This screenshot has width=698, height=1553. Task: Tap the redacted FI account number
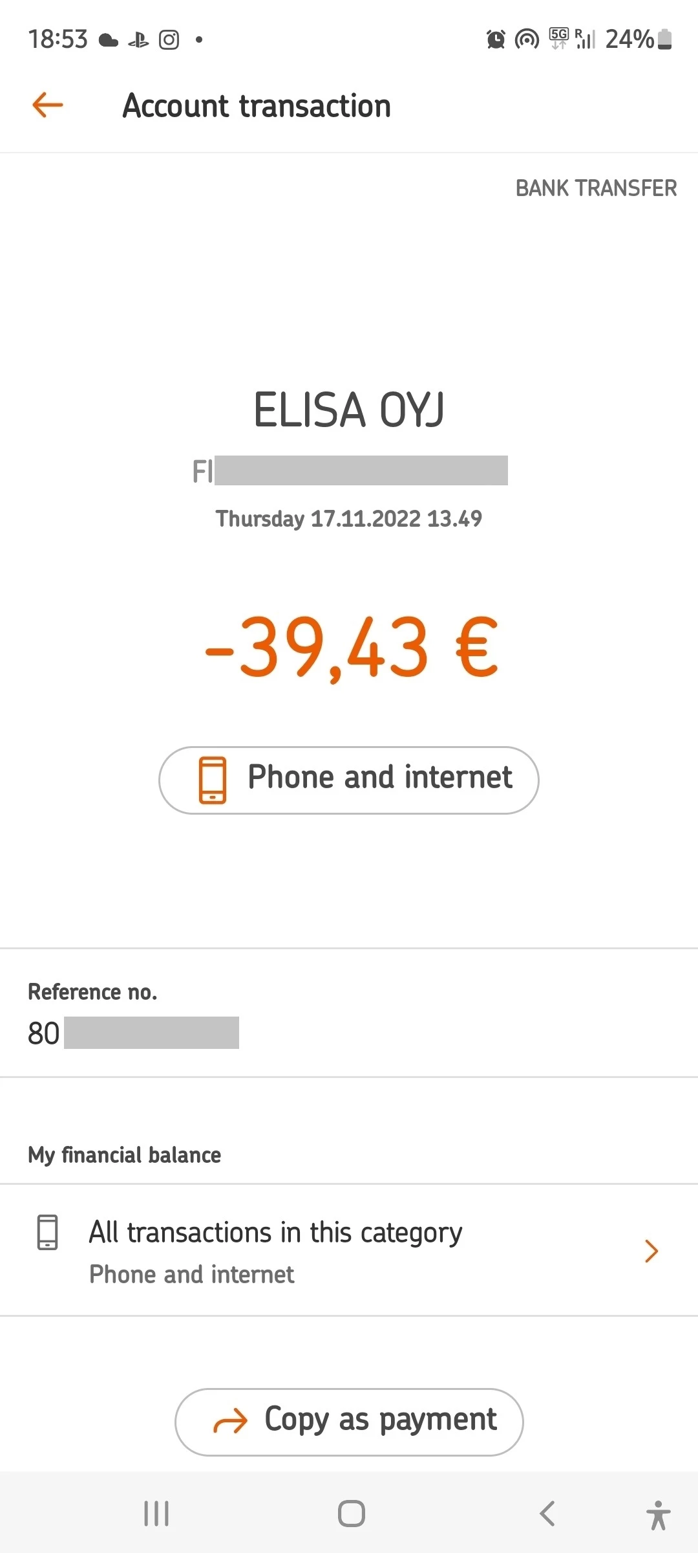[x=350, y=470]
